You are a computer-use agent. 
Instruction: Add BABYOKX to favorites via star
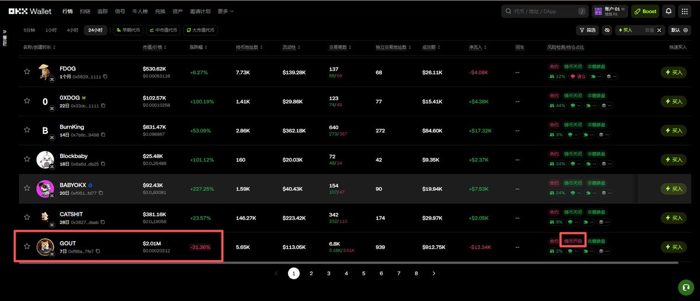(27, 188)
